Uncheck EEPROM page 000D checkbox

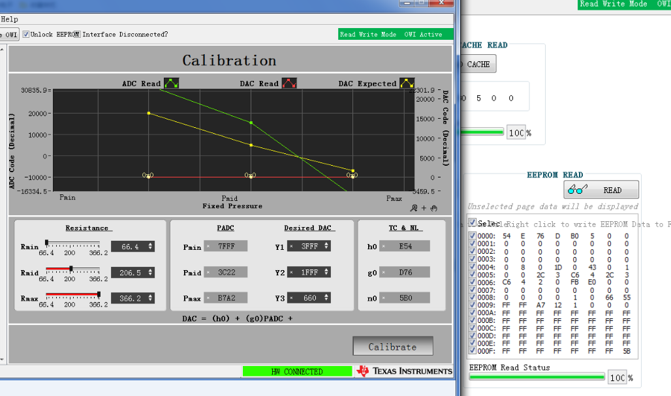click(472, 336)
